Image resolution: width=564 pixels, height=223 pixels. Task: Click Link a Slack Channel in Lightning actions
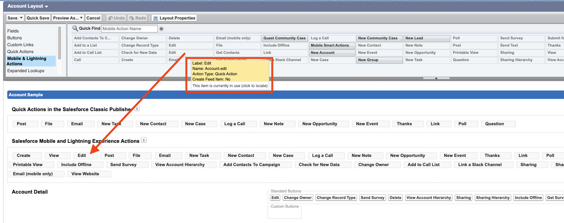[x=483, y=165]
